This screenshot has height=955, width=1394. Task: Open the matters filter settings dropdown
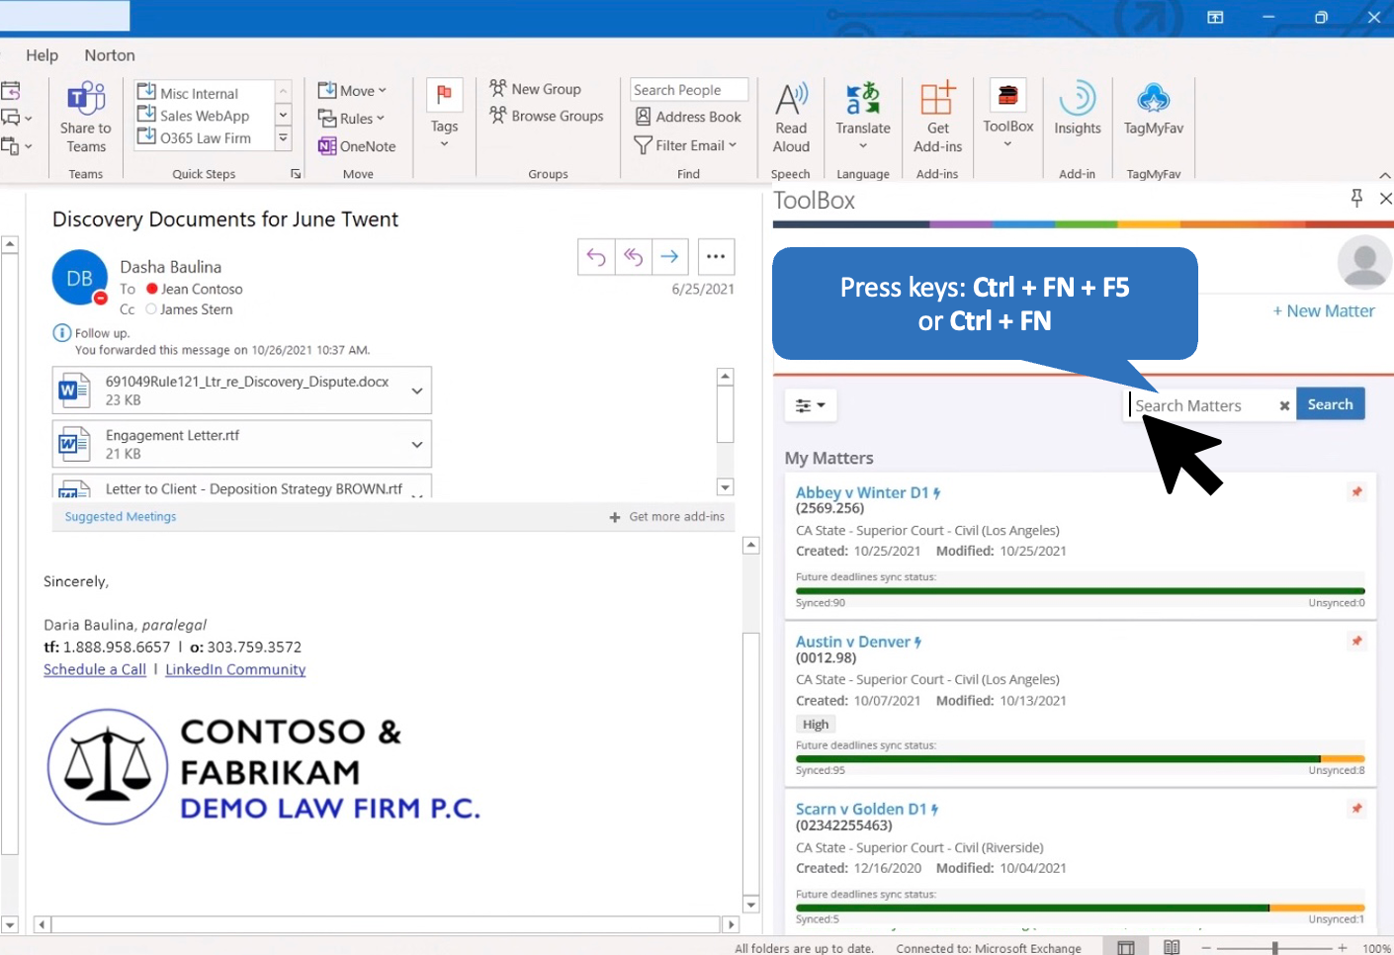click(x=811, y=405)
